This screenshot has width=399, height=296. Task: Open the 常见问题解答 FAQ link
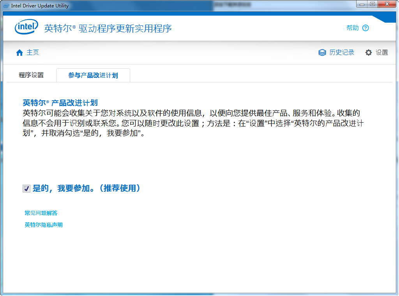[x=41, y=213]
